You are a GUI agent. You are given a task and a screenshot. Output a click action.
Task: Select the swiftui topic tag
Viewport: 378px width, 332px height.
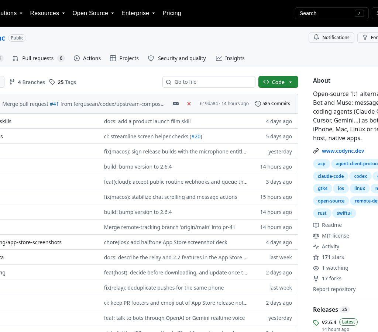(x=344, y=213)
